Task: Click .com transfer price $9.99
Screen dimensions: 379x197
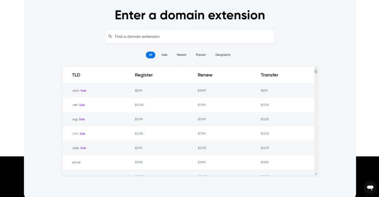Action: pos(264,91)
